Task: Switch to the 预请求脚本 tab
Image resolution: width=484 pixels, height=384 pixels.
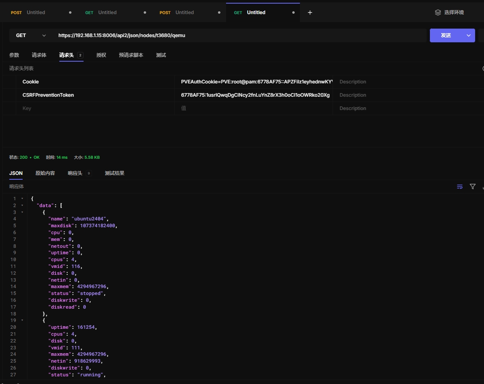Action: (x=131, y=55)
